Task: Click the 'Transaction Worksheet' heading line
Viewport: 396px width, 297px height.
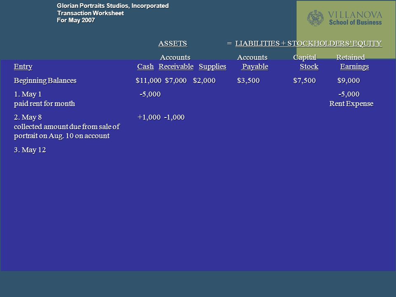Action: [90, 13]
